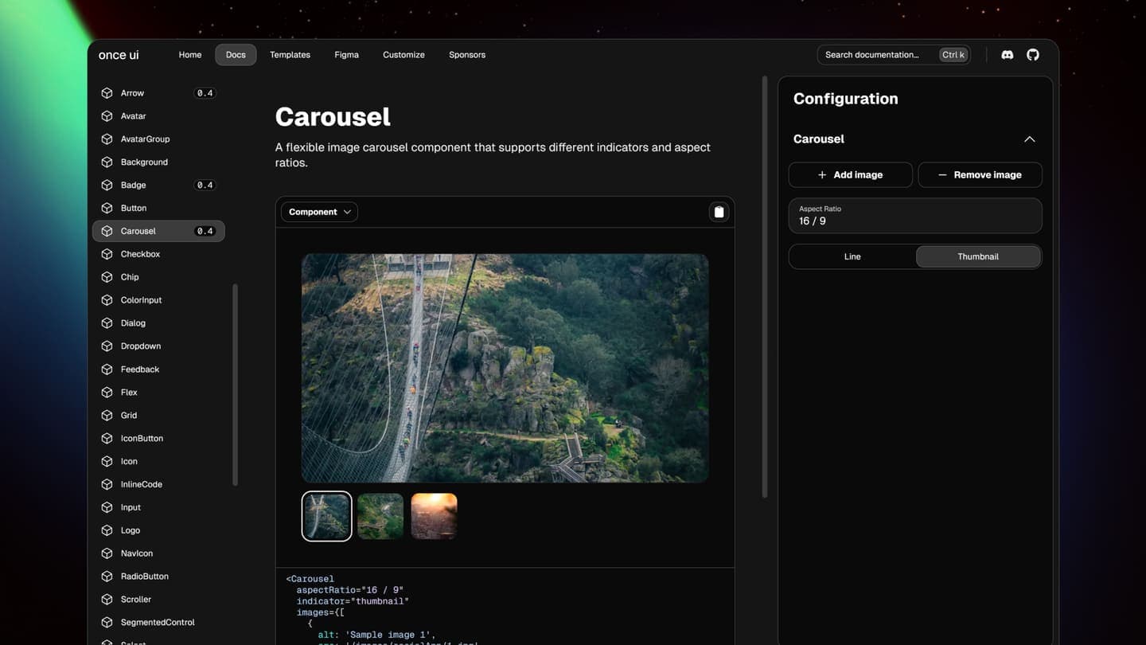Viewport: 1146px width, 645px height.
Task: Open the GitHub repository icon
Action: click(x=1032, y=54)
